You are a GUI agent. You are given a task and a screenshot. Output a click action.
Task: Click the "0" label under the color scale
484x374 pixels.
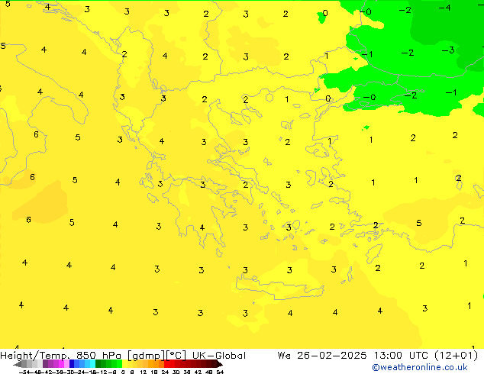(123, 372)
